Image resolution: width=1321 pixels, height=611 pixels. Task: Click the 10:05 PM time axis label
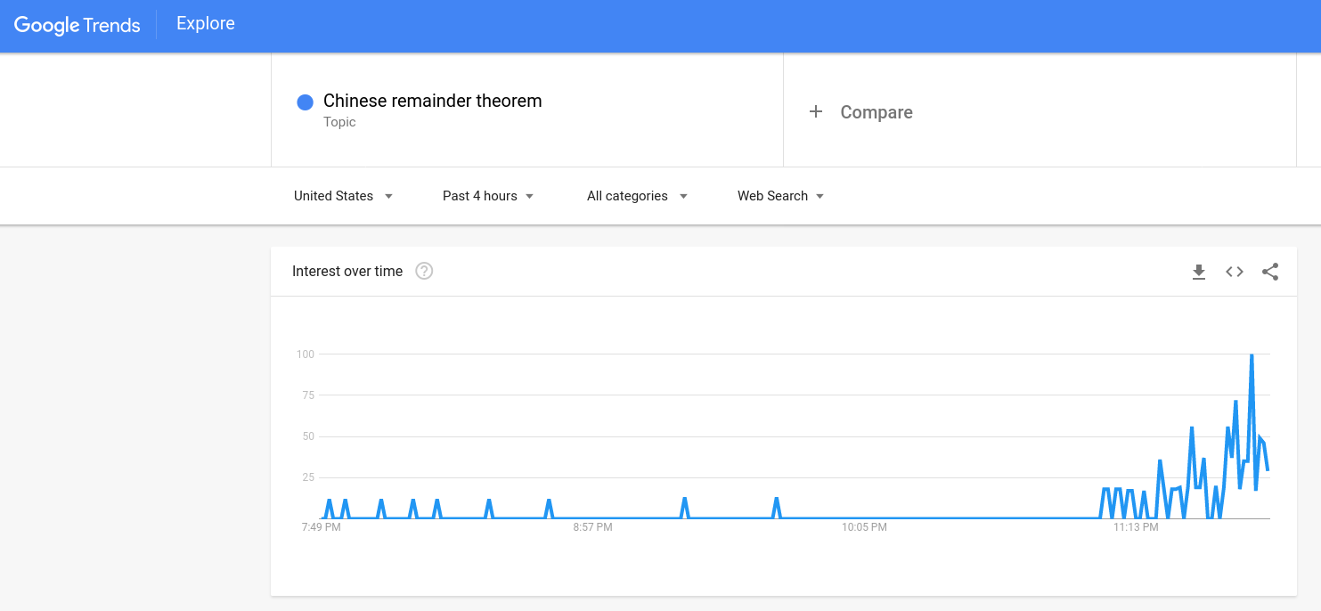[x=864, y=527]
